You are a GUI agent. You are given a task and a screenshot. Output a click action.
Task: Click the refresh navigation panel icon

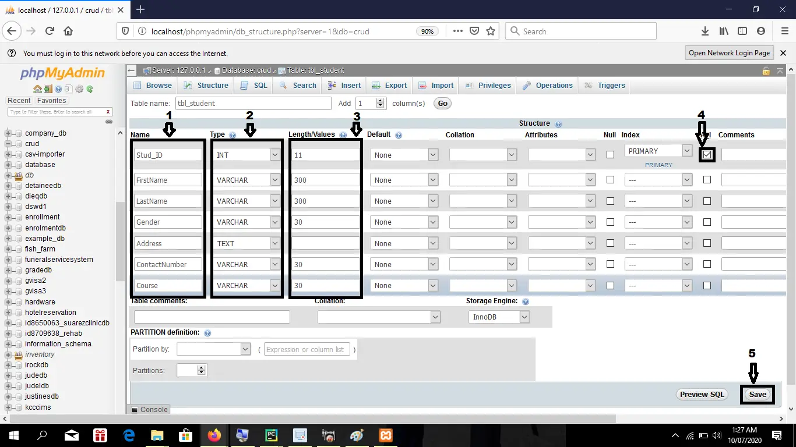click(90, 88)
